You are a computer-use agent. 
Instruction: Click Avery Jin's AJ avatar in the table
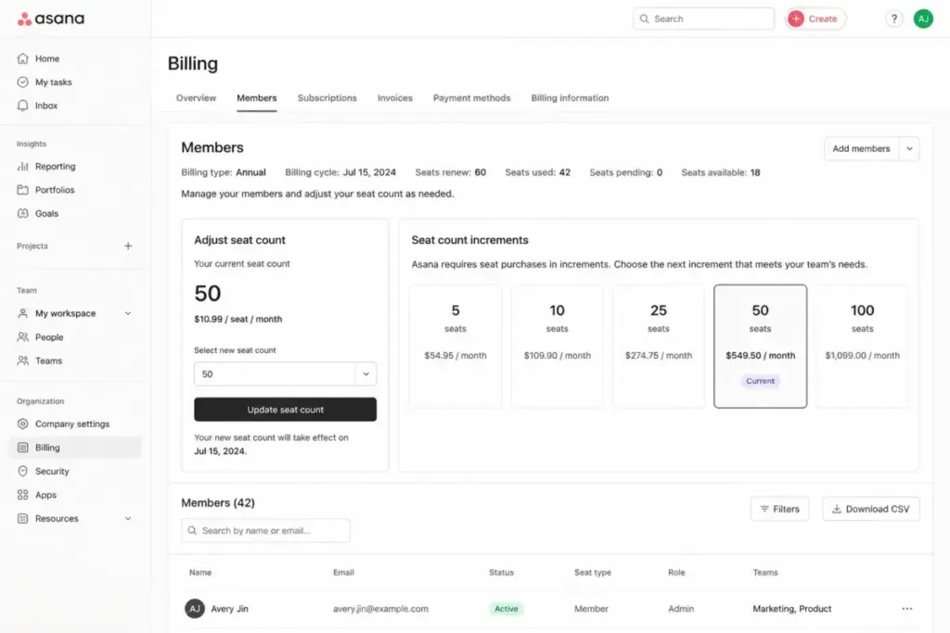click(x=195, y=609)
